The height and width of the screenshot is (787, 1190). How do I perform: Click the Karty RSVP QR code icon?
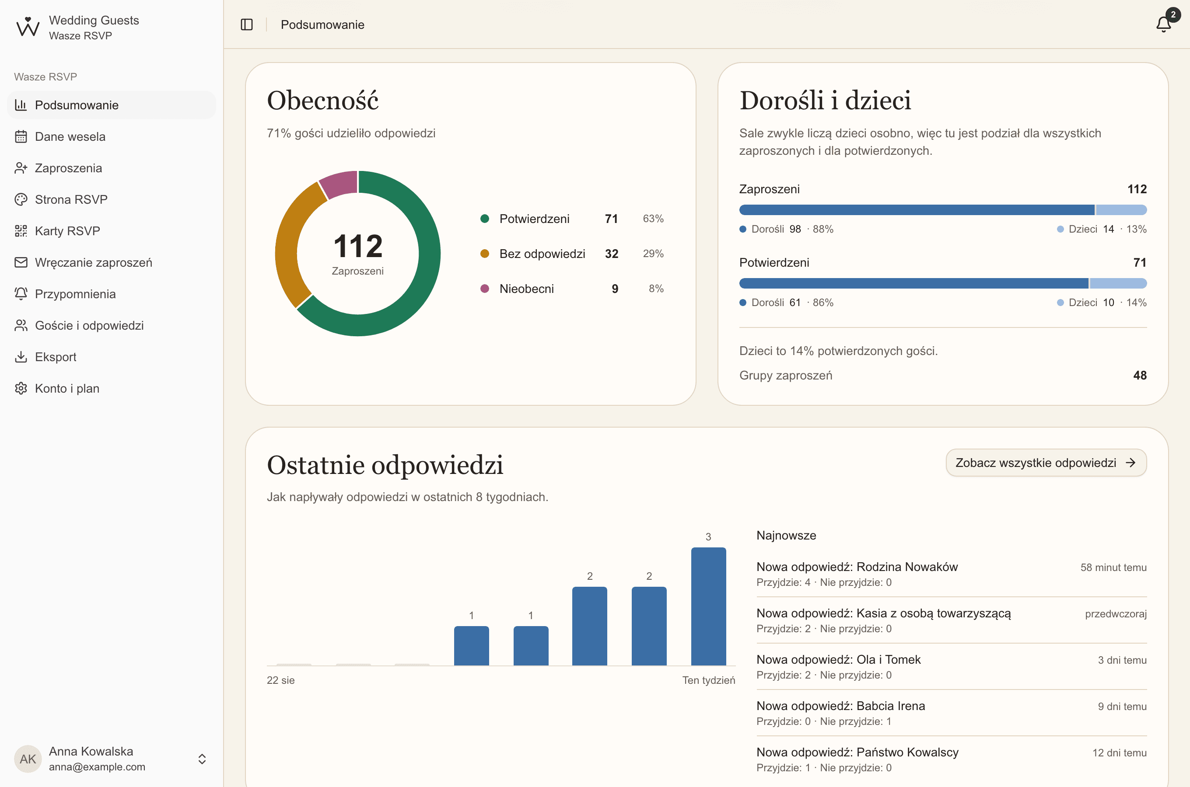pyautogui.click(x=21, y=231)
